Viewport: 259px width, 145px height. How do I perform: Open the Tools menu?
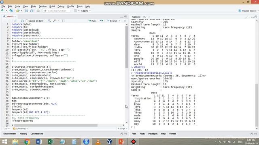(x=80, y=6)
